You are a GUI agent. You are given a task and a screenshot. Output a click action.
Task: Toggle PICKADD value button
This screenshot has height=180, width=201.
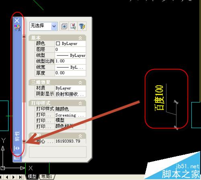tap(64, 26)
